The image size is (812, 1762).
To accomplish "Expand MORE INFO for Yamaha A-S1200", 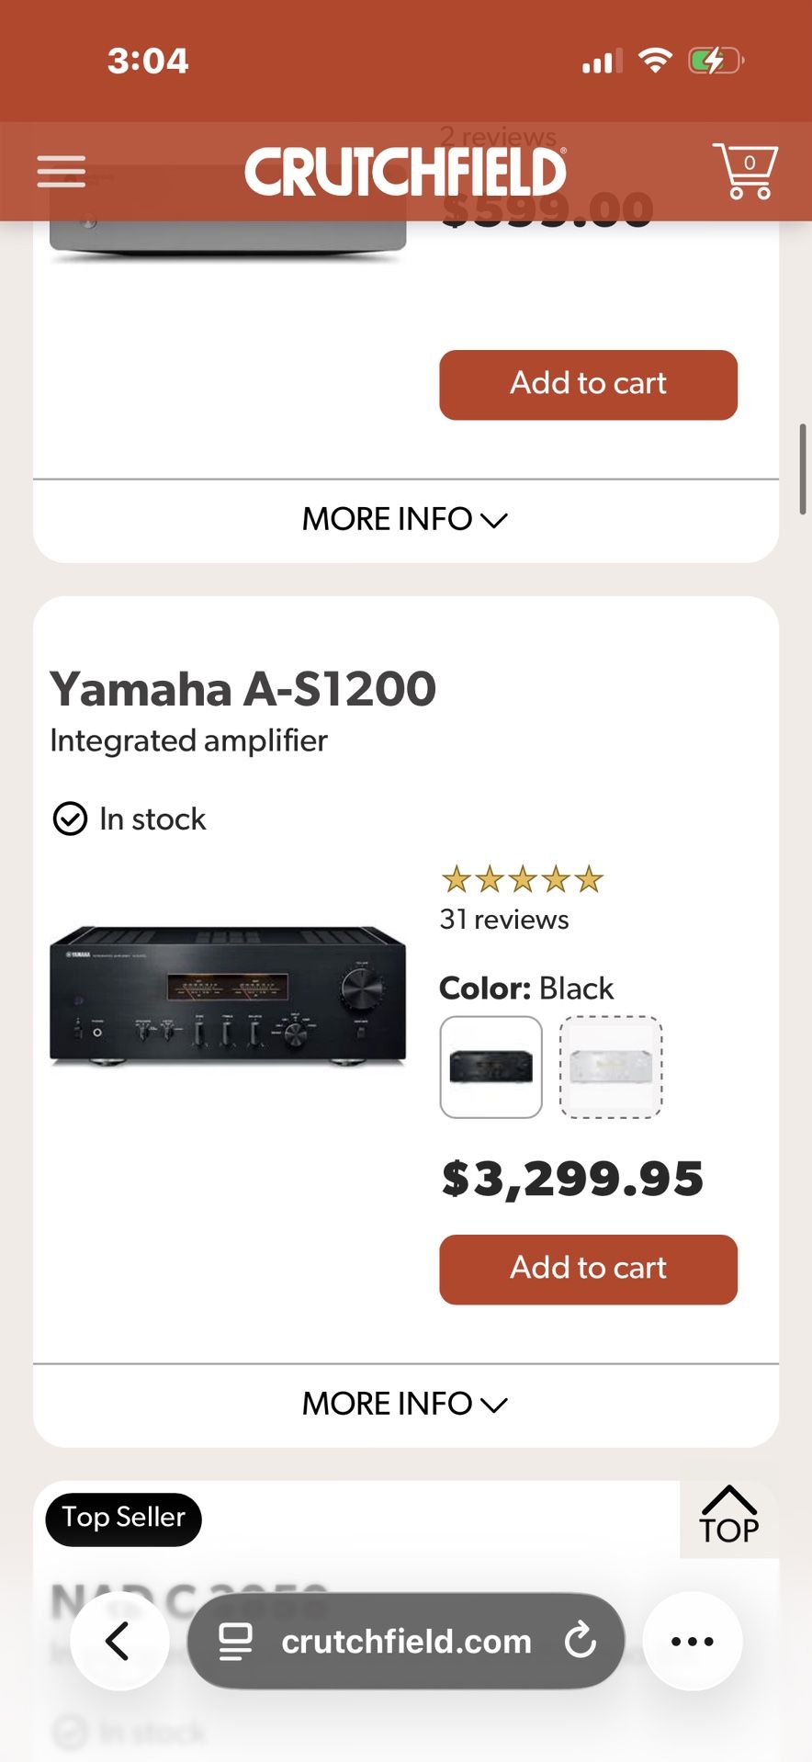I will [x=404, y=1403].
